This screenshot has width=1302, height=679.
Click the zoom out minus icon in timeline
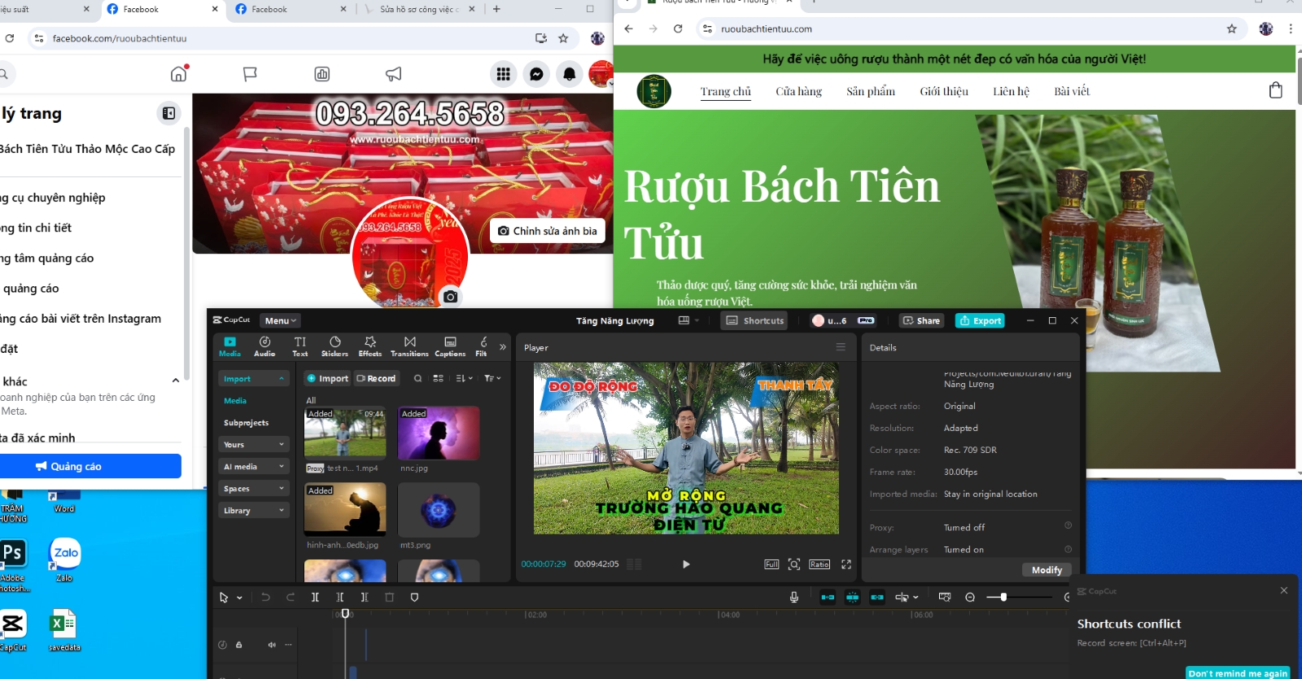click(970, 597)
